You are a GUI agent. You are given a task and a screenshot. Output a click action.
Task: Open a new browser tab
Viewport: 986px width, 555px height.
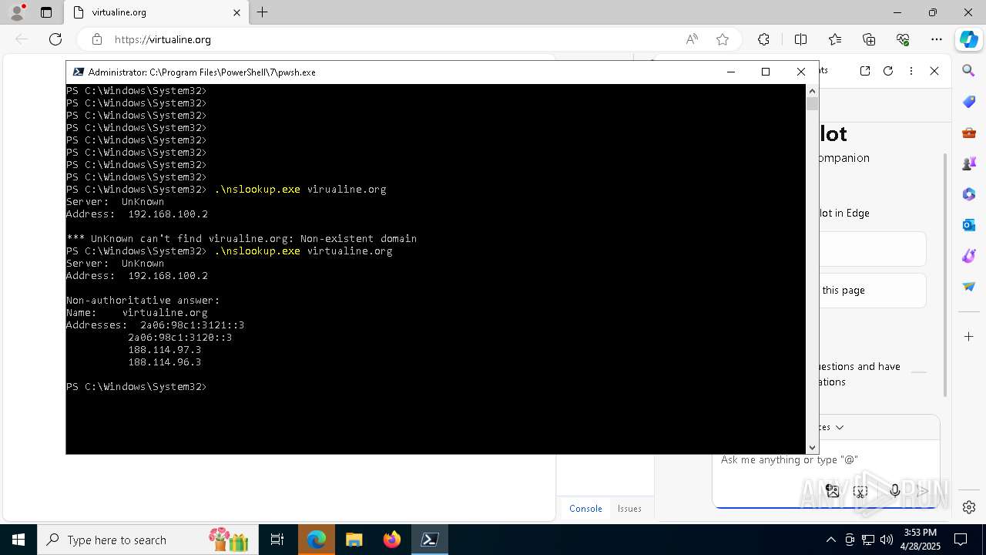262,12
